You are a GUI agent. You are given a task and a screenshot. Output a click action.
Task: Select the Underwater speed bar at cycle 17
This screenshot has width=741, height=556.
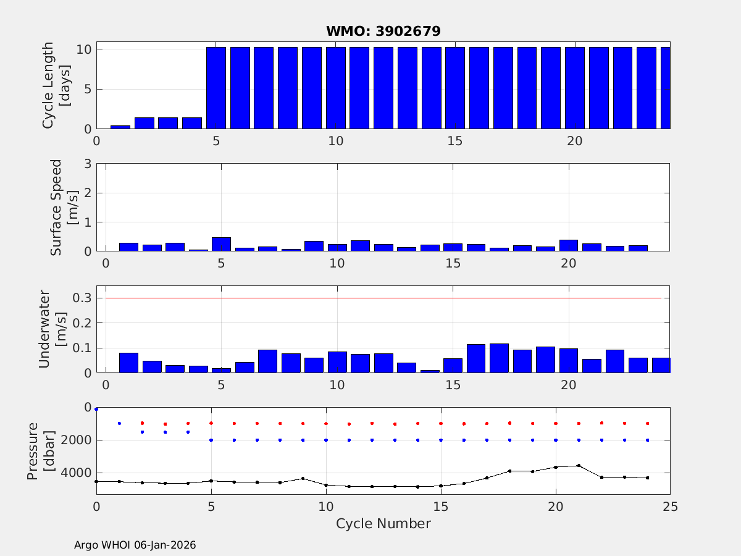click(x=499, y=358)
